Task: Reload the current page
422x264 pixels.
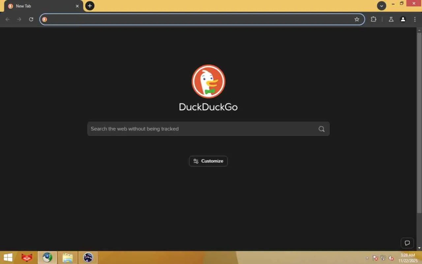Action: point(31,19)
